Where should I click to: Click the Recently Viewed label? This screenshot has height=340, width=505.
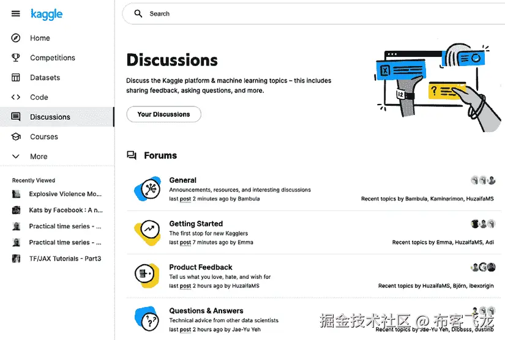(34, 180)
